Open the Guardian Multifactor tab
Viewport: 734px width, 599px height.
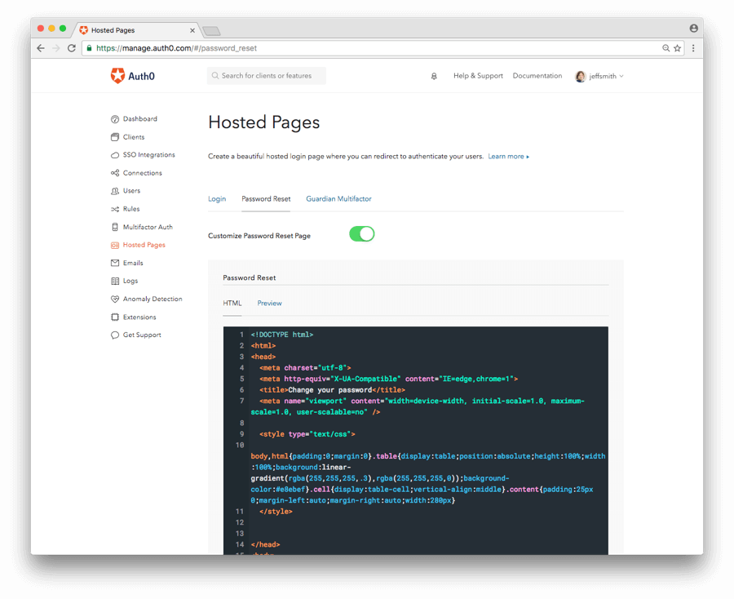coord(338,199)
